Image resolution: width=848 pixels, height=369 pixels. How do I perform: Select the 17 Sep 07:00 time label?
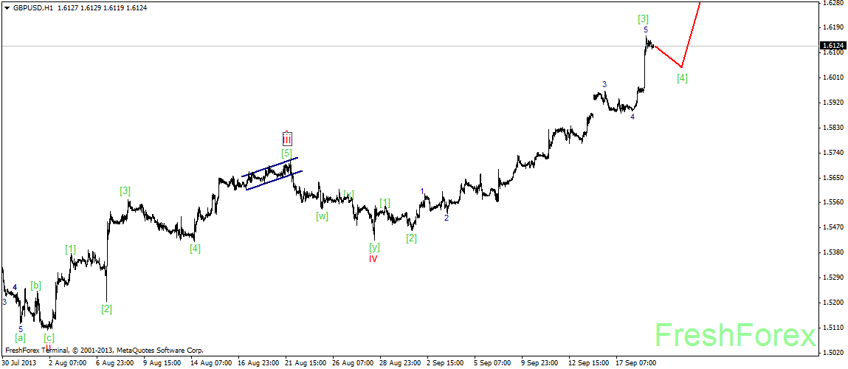[x=635, y=363]
